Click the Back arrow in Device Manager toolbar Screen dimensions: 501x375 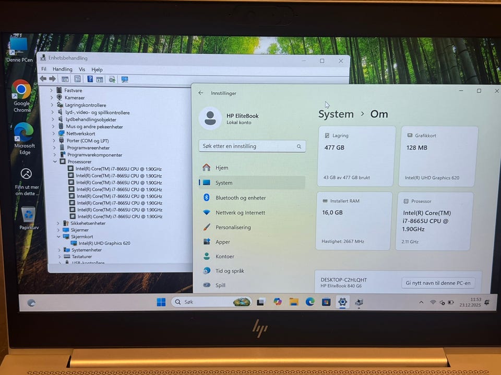[43, 79]
